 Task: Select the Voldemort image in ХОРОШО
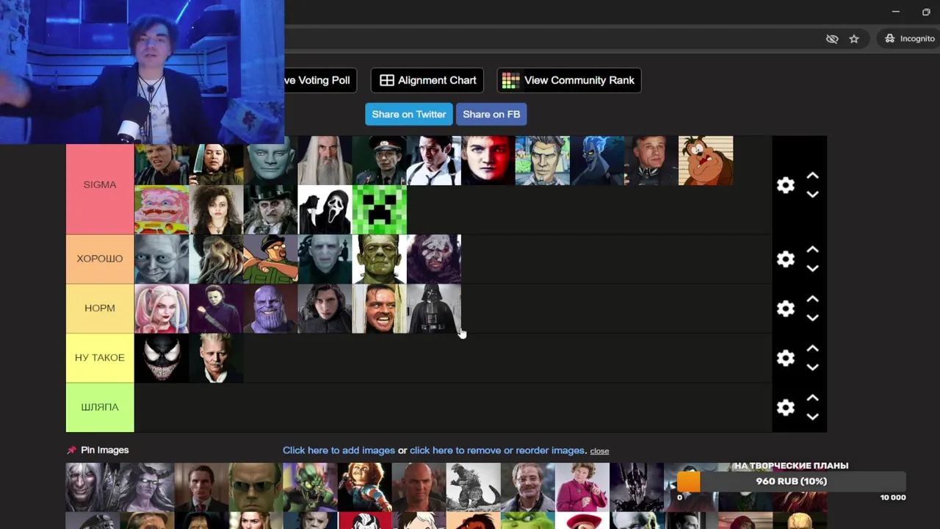pyautogui.click(x=325, y=259)
